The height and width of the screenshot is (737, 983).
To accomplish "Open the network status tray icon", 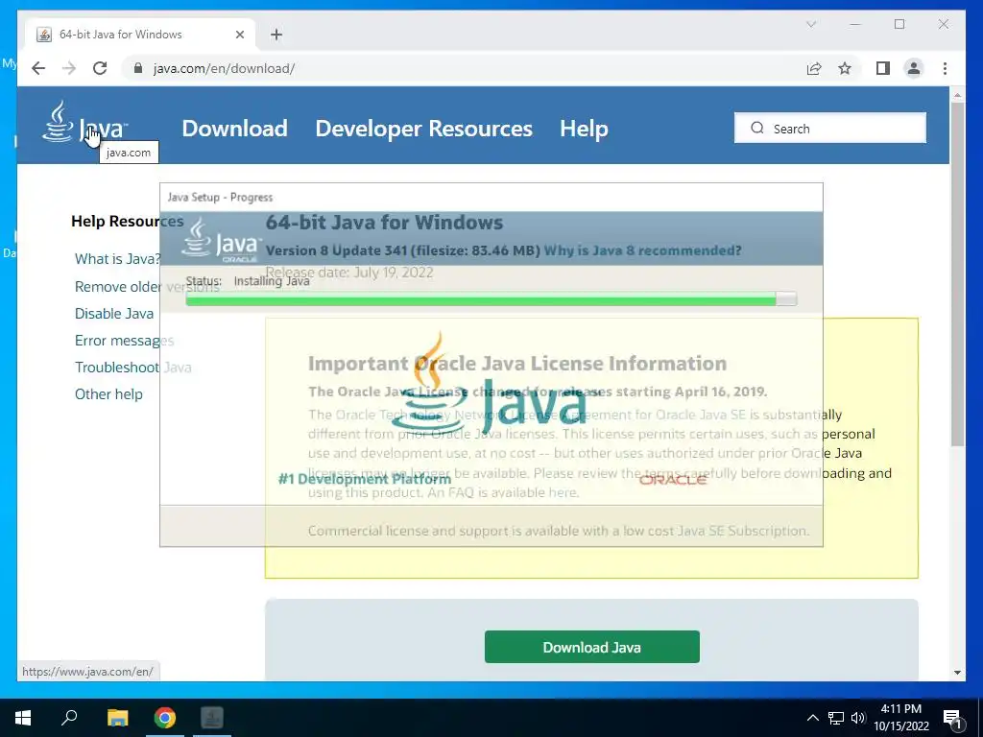I will pos(836,718).
